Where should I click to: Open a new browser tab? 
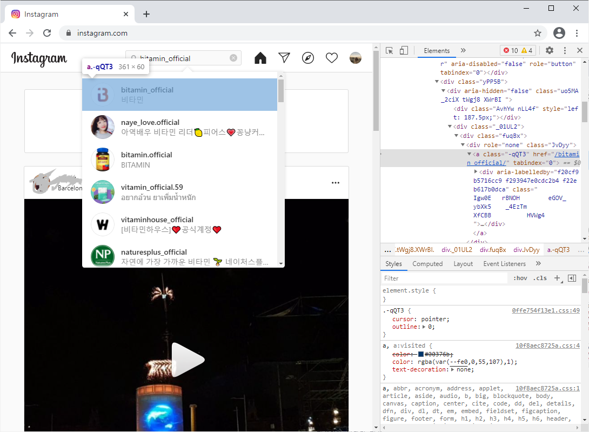(146, 14)
